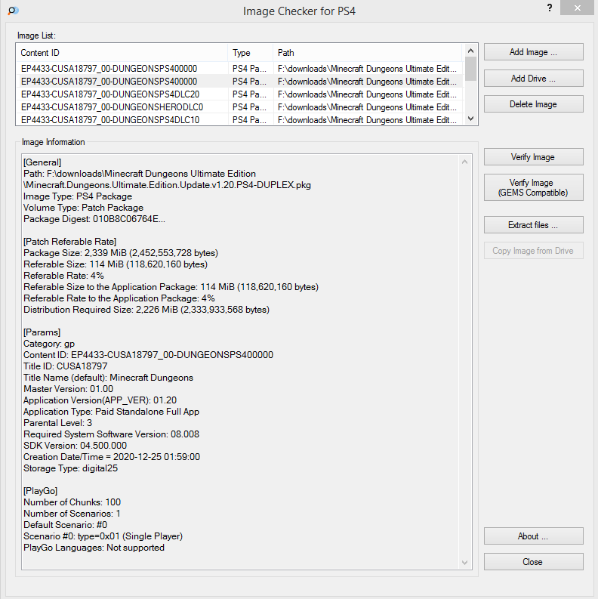This screenshot has height=599, width=598.
Task: Click the Master Version: 01.00 line
Action: (x=69, y=389)
